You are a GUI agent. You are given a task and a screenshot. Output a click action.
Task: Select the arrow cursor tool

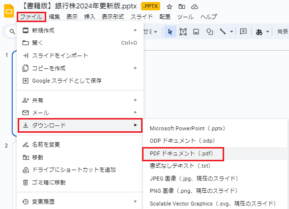pyautogui.click(x=170, y=32)
